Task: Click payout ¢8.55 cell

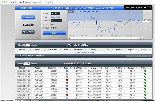Action: [x=132, y=98]
